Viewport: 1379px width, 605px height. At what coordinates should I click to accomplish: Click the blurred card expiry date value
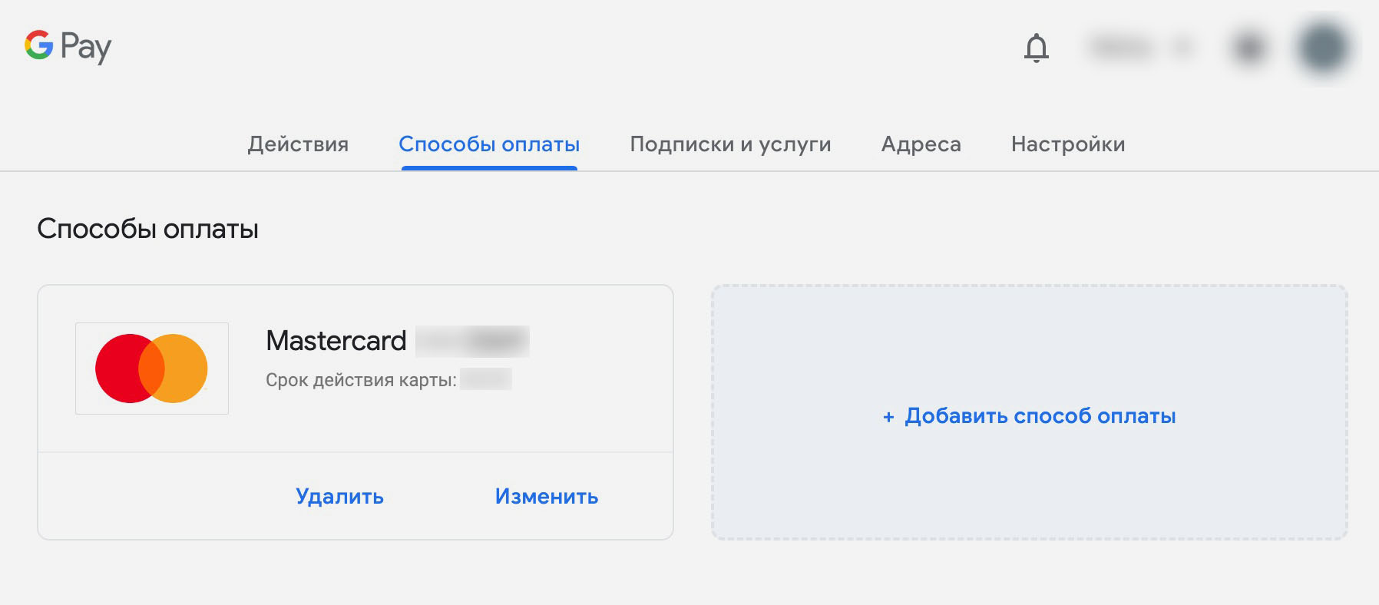pyautogui.click(x=486, y=379)
